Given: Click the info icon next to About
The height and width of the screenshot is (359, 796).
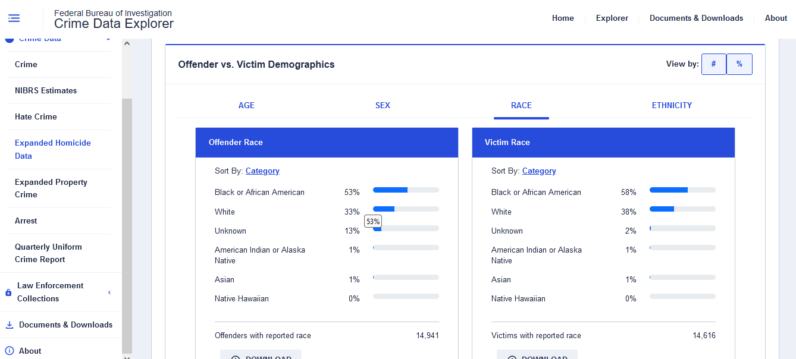Looking at the screenshot, I should click(x=9, y=351).
